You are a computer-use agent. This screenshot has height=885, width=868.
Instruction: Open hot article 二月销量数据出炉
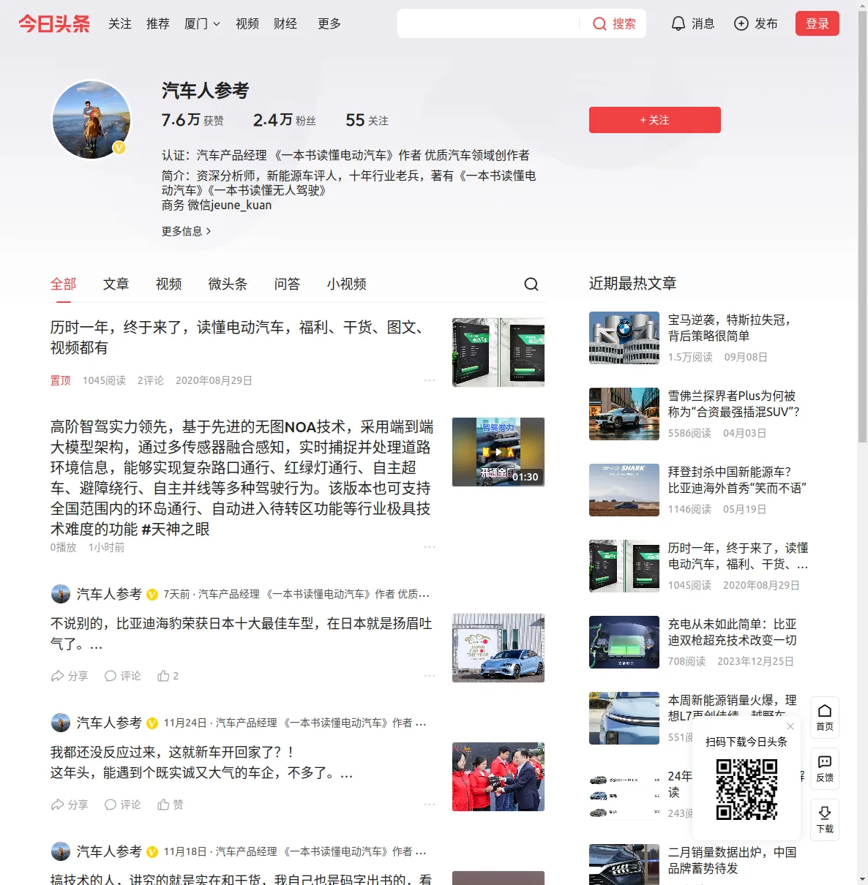point(733,860)
